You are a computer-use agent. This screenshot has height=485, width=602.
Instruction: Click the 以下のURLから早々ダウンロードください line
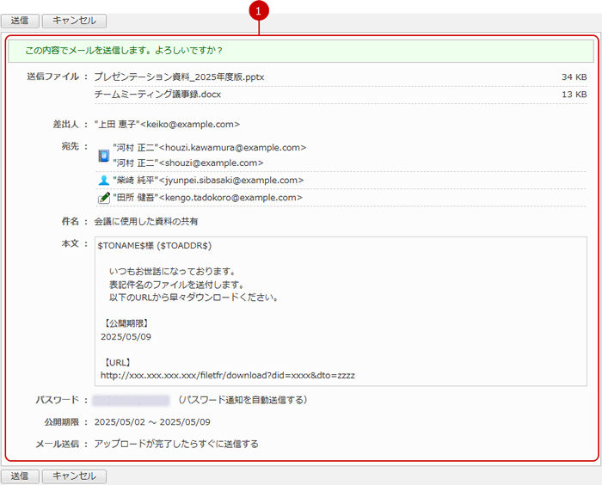click(193, 298)
